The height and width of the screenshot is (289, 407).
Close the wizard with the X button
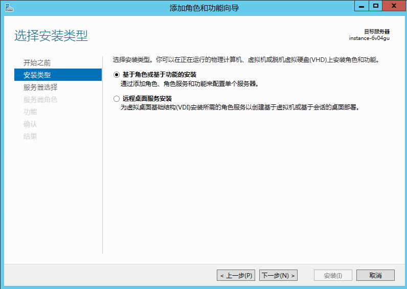click(394, 6)
